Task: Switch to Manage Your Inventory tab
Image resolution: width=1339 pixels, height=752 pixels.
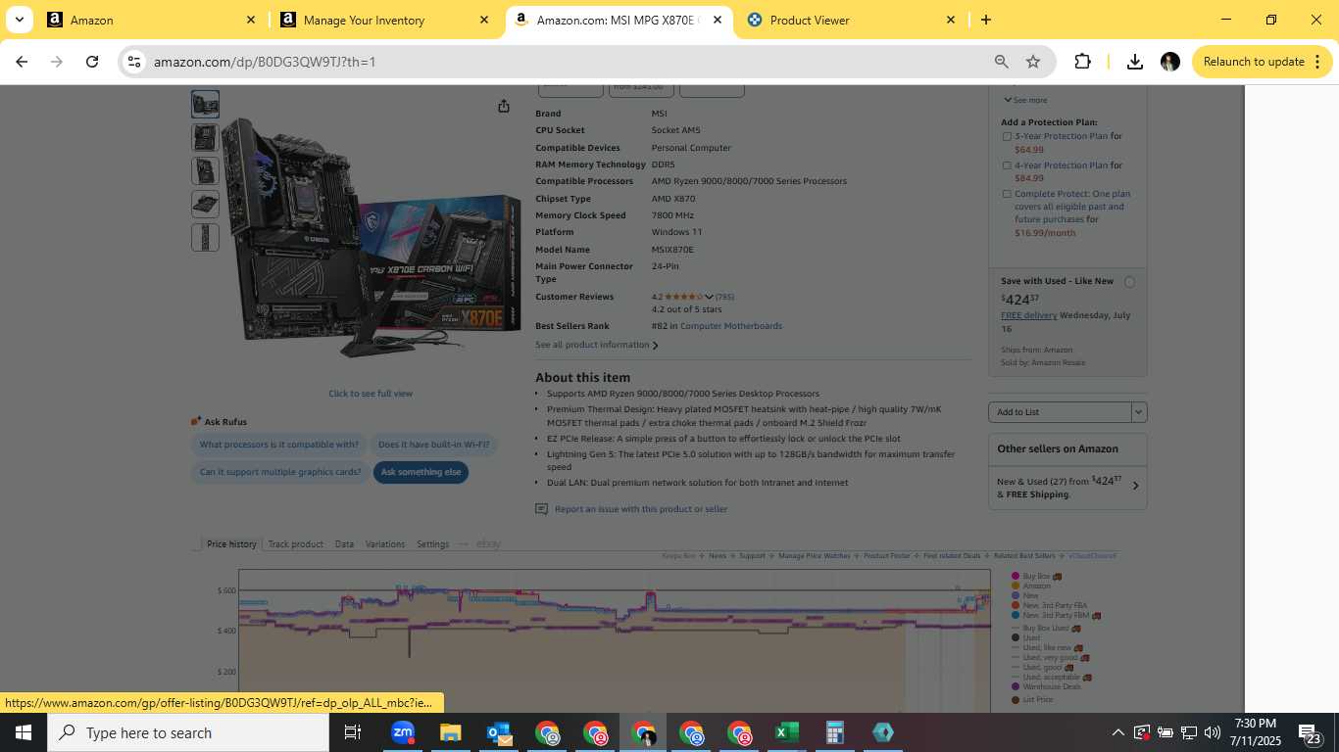Action: click(385, 20)
